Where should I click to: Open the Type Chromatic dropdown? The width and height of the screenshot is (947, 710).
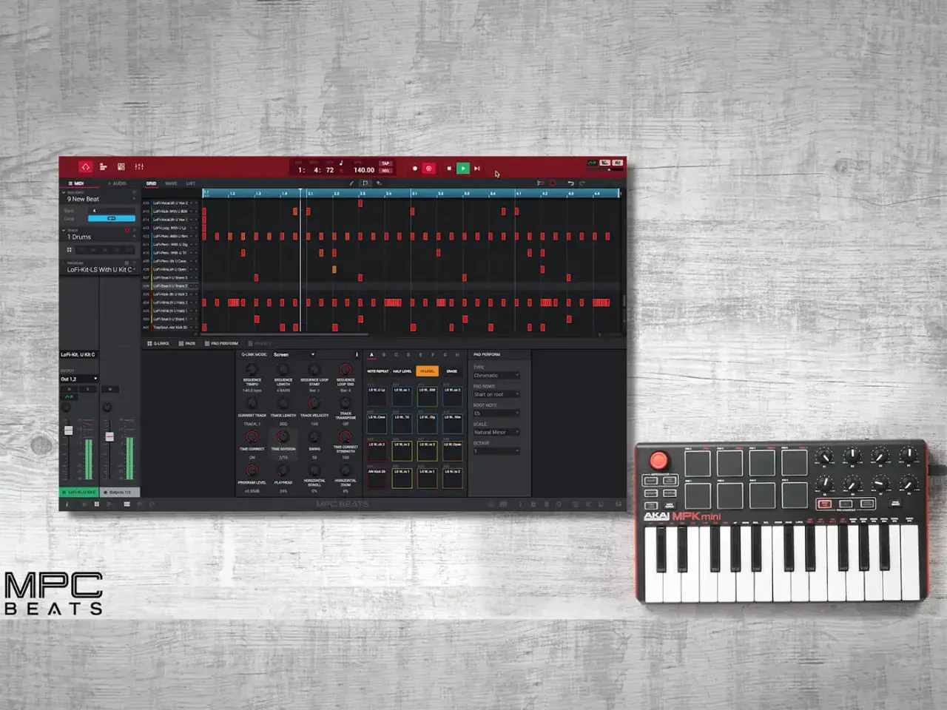(x=496, y=376)
